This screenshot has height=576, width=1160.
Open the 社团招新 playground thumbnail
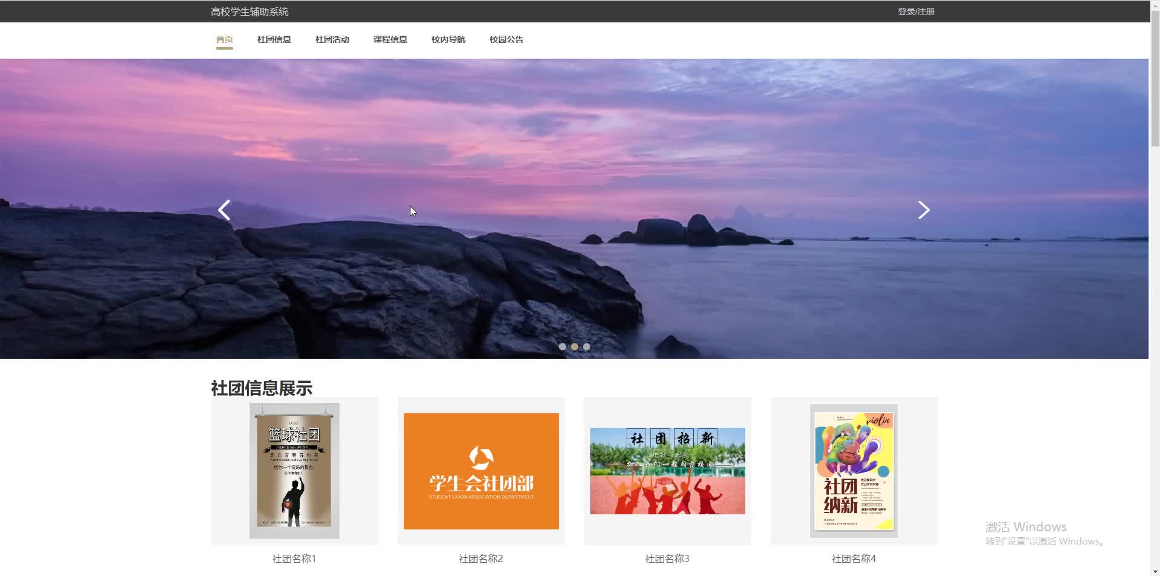click(x=668, y=471)
